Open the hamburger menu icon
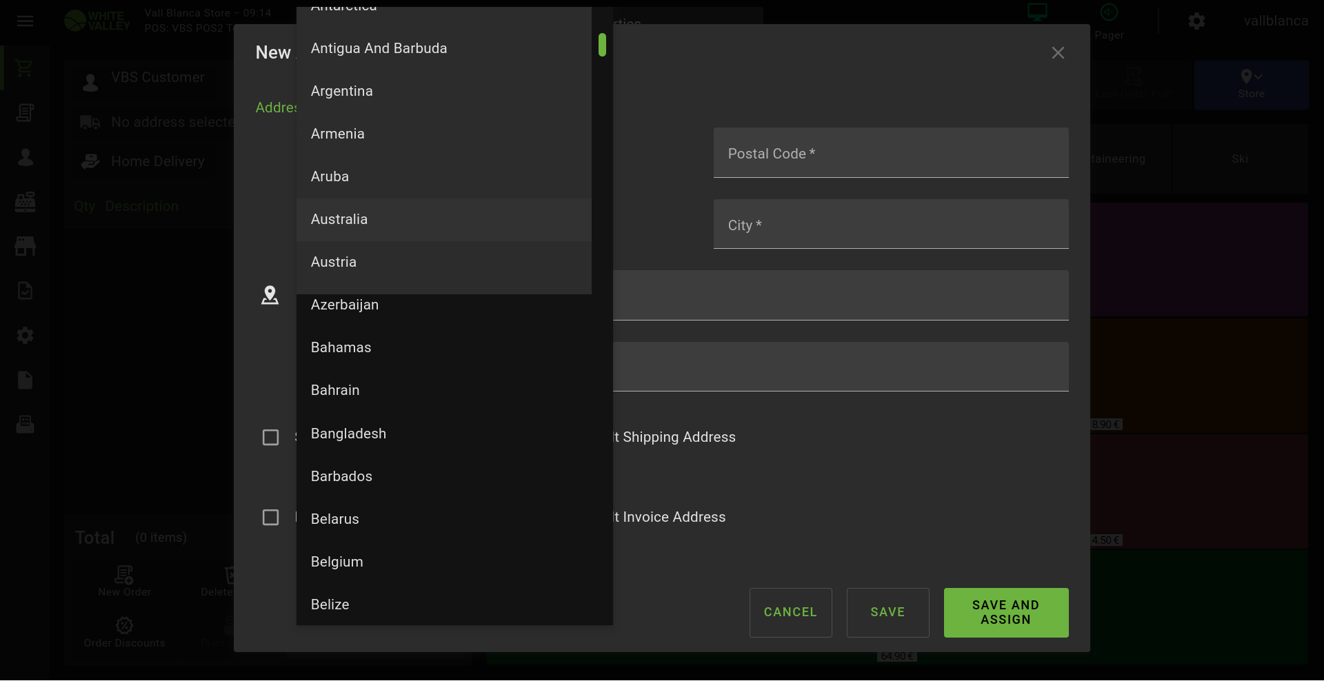The width and height of the screenshot is (1324, 681). 26,21
